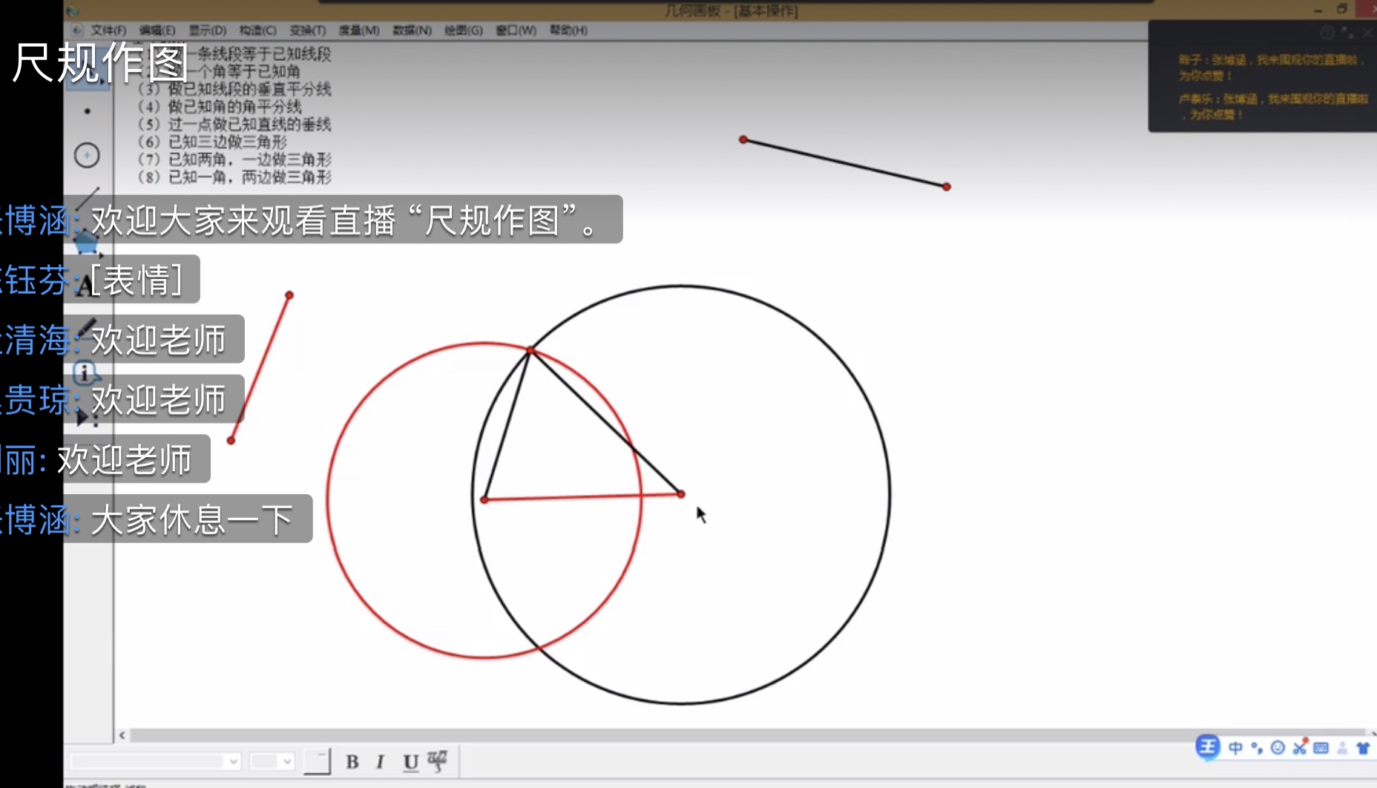Click the IME 王 logo icon
Image resolution: width=1377 pixels, height=788 pixels.
[1208, 746]
